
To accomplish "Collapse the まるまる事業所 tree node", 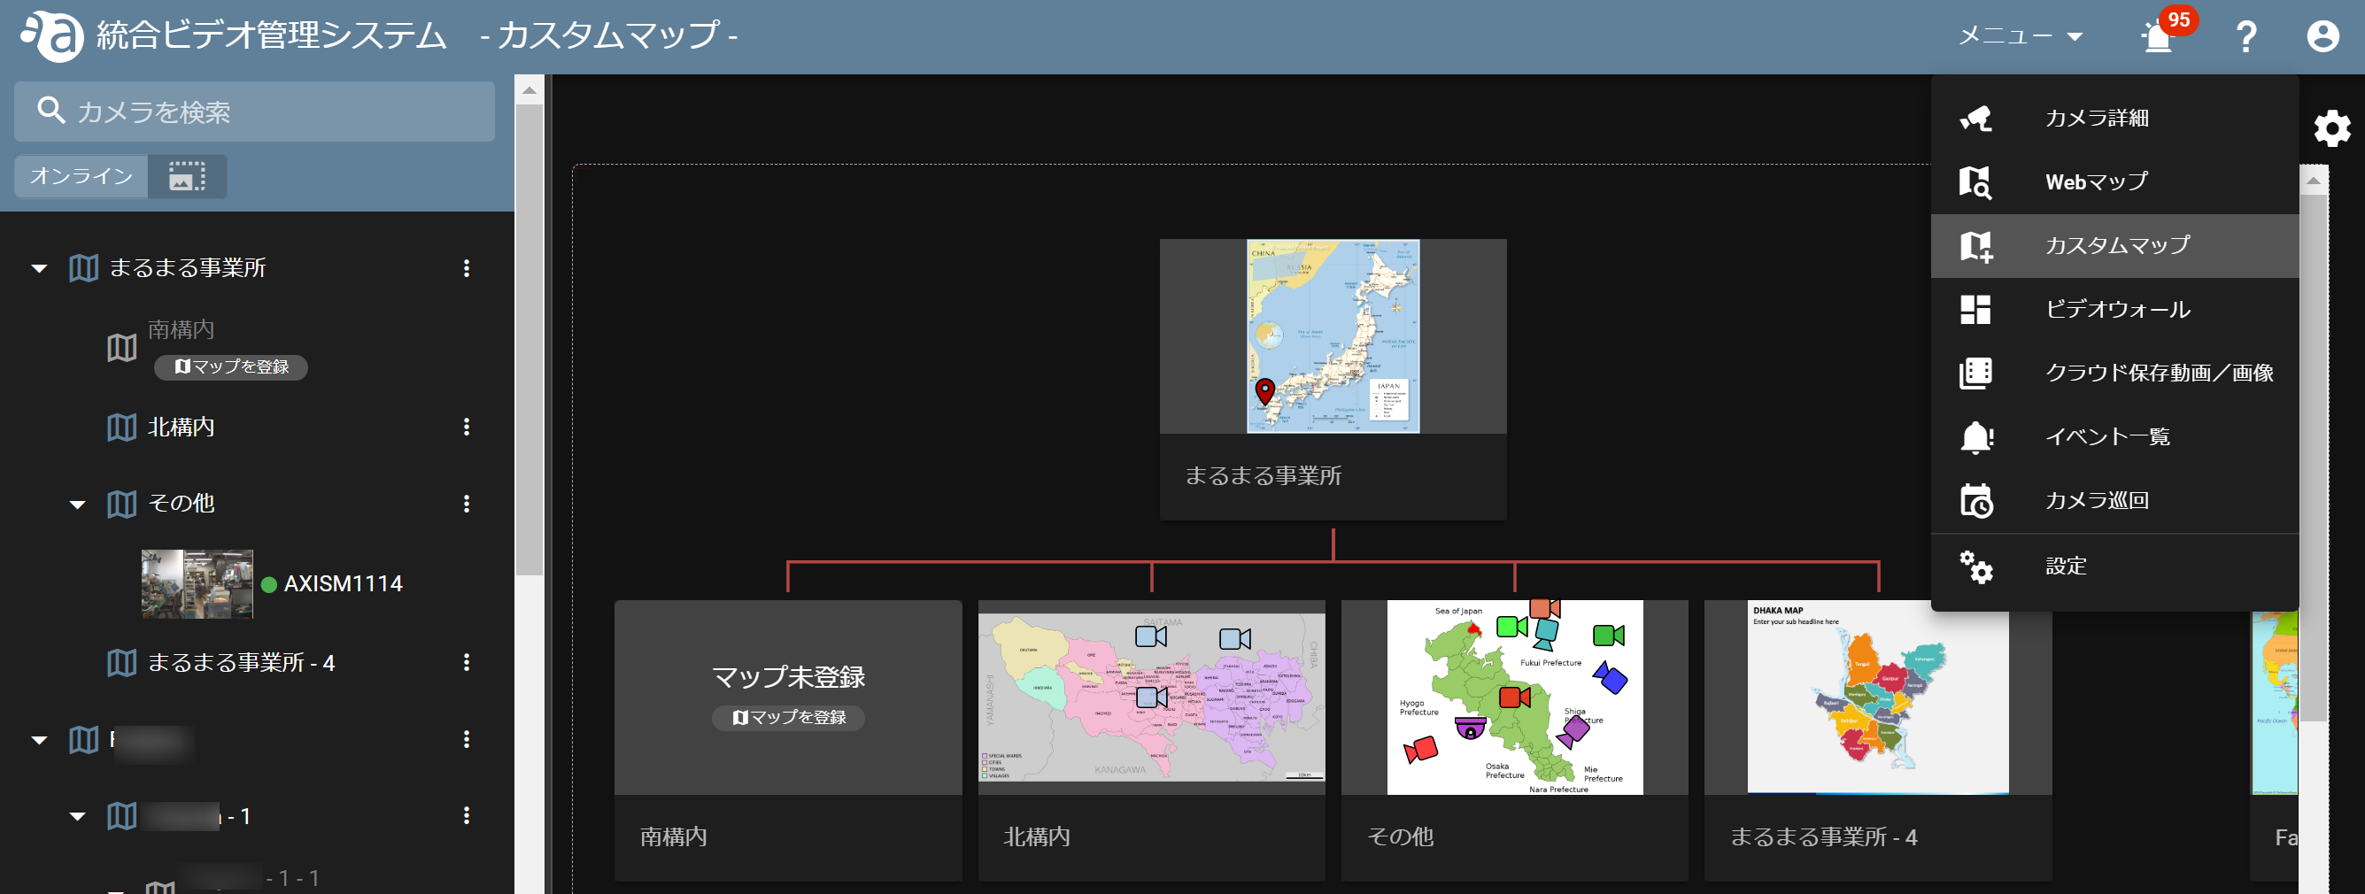I will [39, 269].
